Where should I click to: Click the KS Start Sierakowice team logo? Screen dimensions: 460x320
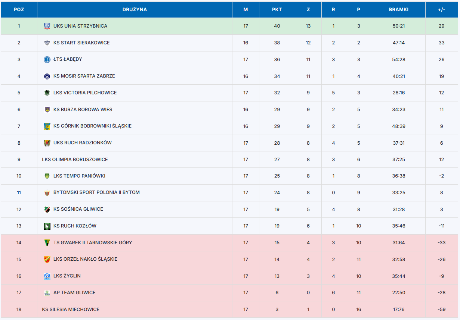tap(47, 43)
